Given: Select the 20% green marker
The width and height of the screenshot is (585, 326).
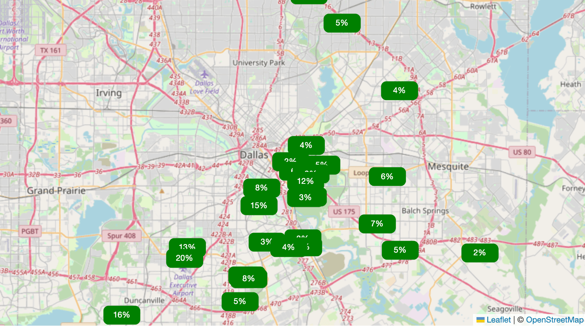Looking at the screenshot, I should pos(184,258).
